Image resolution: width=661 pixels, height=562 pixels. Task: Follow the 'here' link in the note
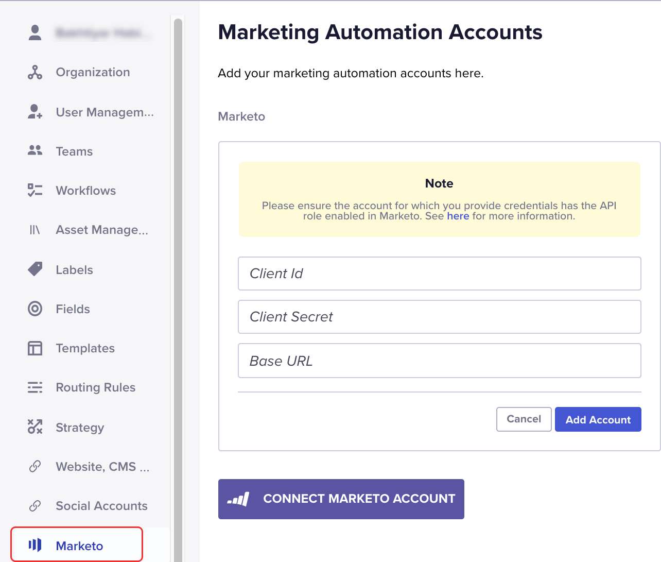[x=458, y=216]
